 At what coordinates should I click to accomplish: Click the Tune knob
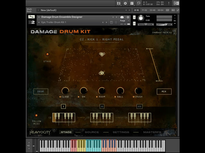click(141, 18)
